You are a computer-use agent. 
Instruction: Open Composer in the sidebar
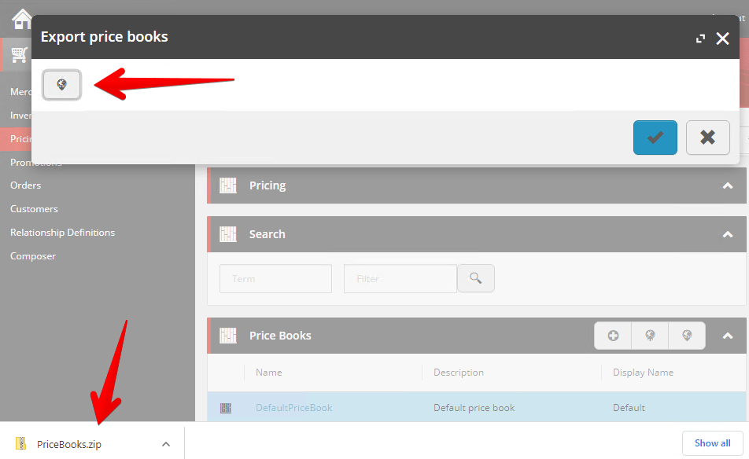pyautogui.click(x=33, y=256)
